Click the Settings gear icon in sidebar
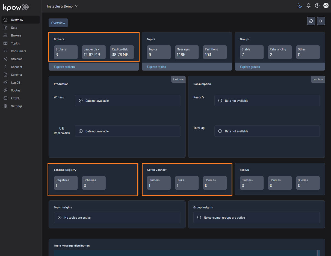331x256 pixels. (x=5, y=106)
